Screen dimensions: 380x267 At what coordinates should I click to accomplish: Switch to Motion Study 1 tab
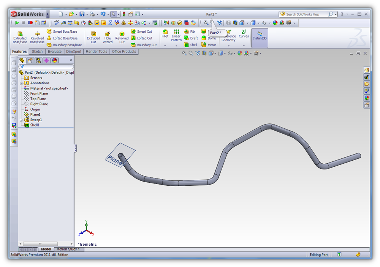(x=68, y=249)
